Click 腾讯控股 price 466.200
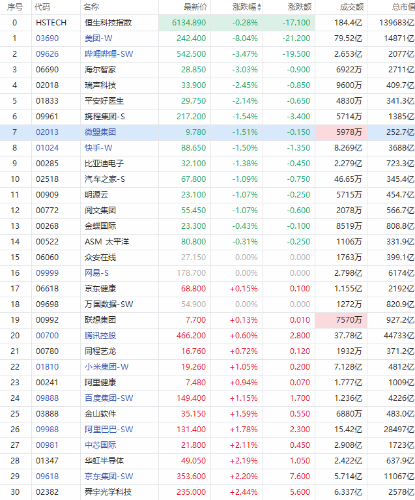 [x=192, y=336]
